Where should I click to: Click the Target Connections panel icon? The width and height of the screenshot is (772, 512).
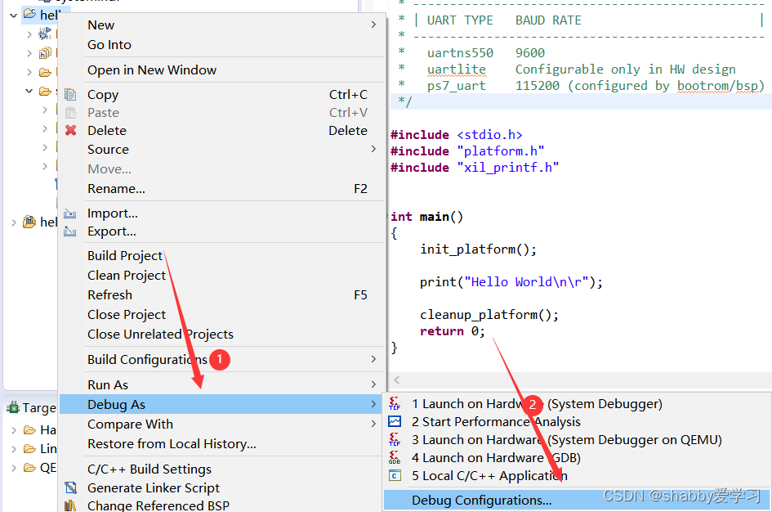pyautogui.click(x=13, y=407)
